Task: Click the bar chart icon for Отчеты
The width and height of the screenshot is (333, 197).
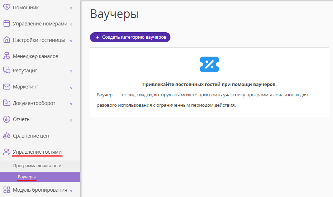Action: 6,119
